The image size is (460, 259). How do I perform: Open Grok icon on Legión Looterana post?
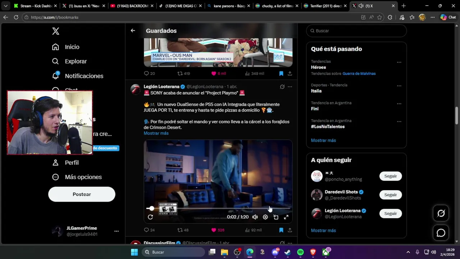click(282, 87)
